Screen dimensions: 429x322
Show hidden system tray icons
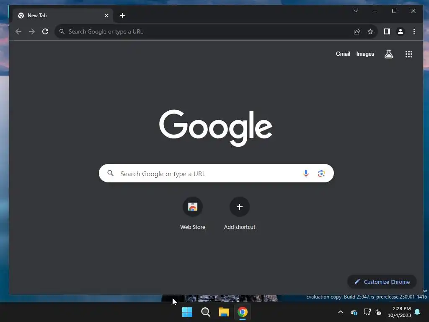click(341, 312)
